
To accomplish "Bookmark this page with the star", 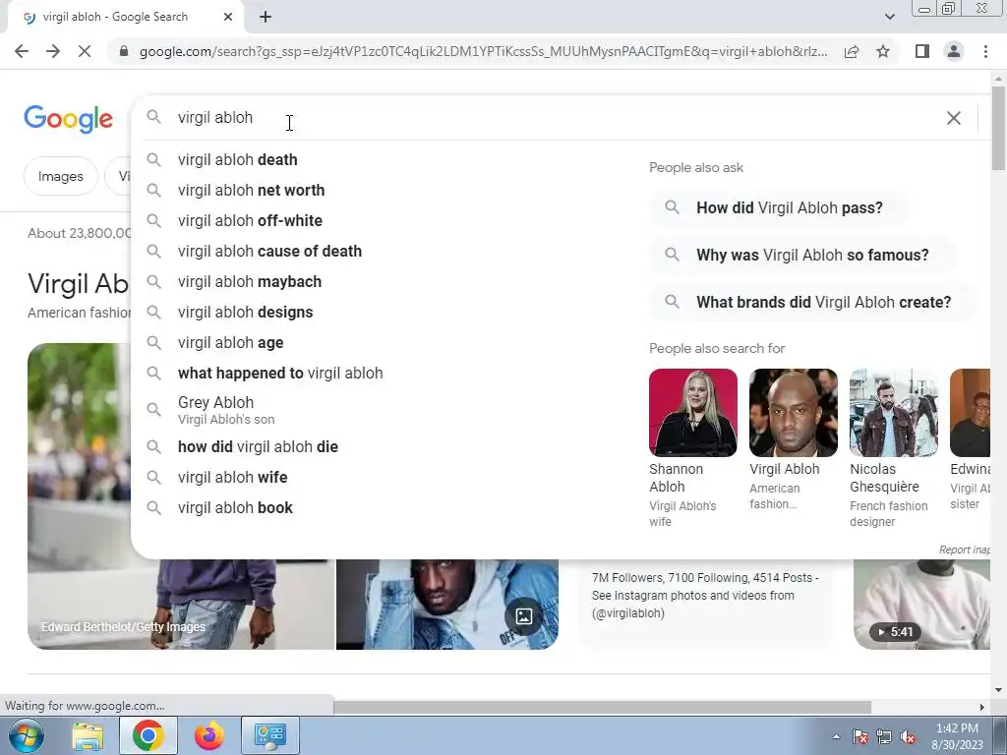I will coord(883,51).
